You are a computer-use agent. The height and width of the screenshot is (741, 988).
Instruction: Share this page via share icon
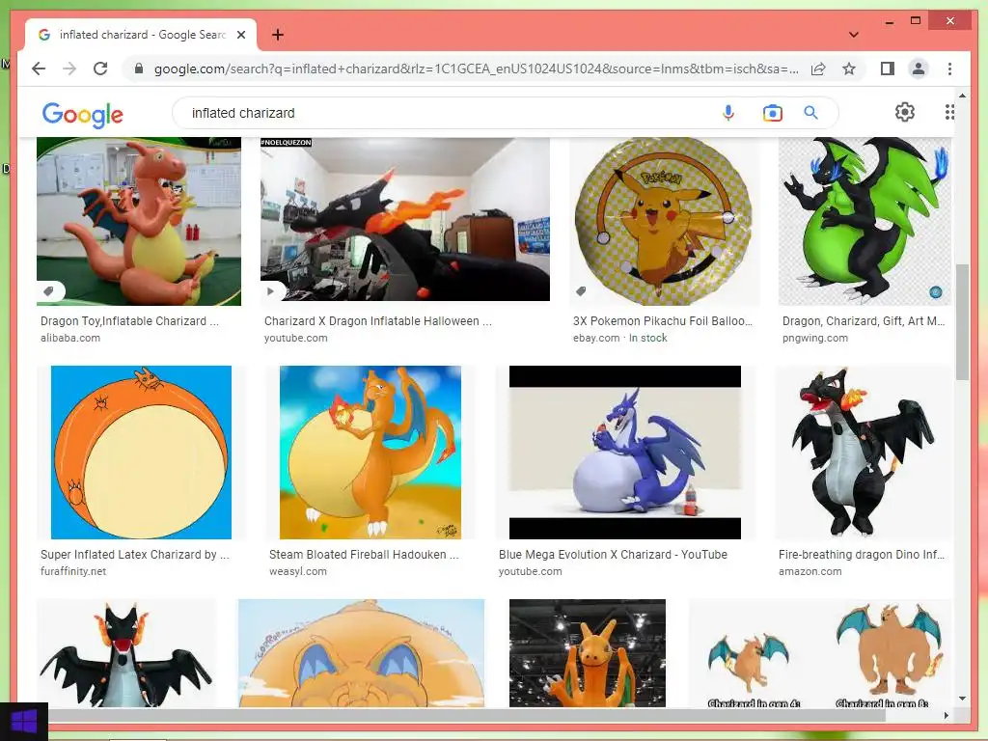pyautogui.click(x=818, y=69)
